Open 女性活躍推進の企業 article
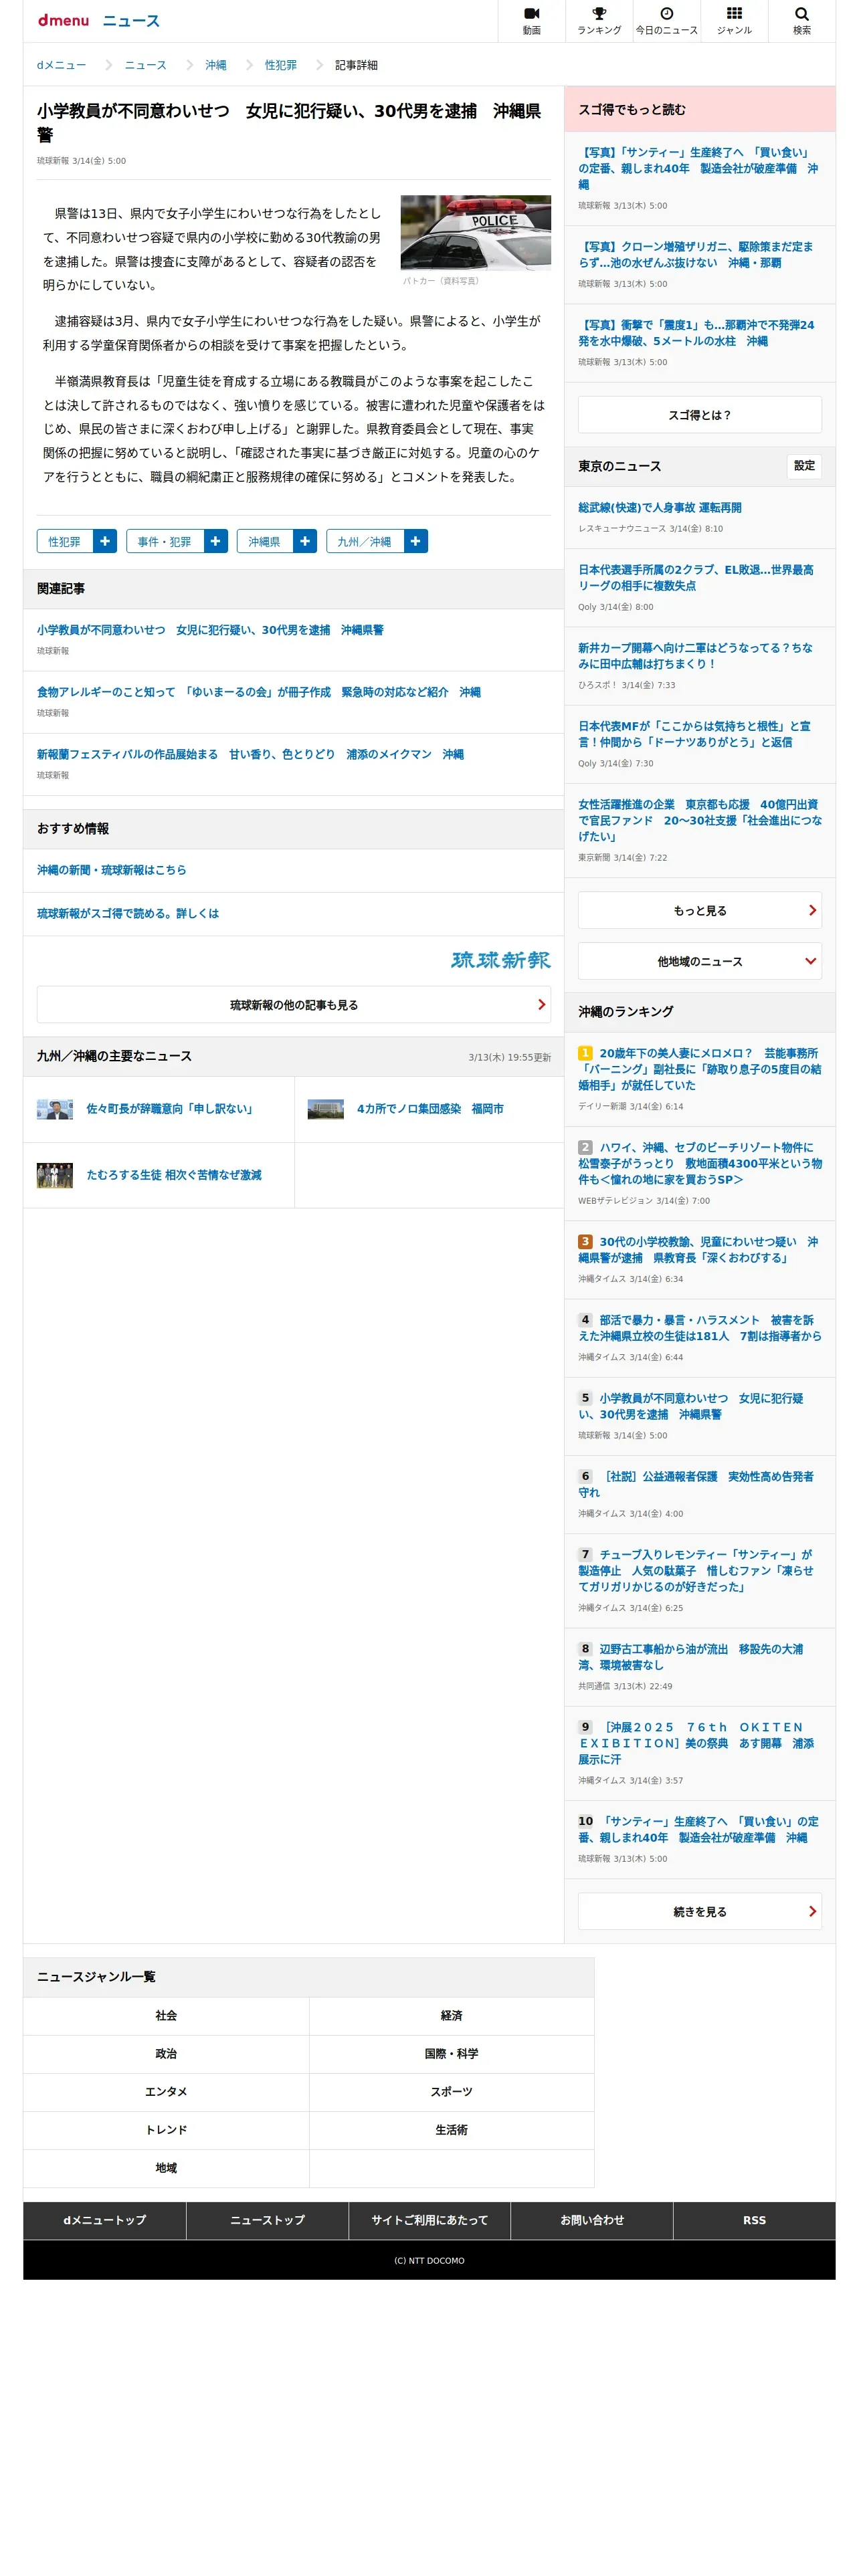The width and height of the screenshot is (859, 2576). point(699,820)
